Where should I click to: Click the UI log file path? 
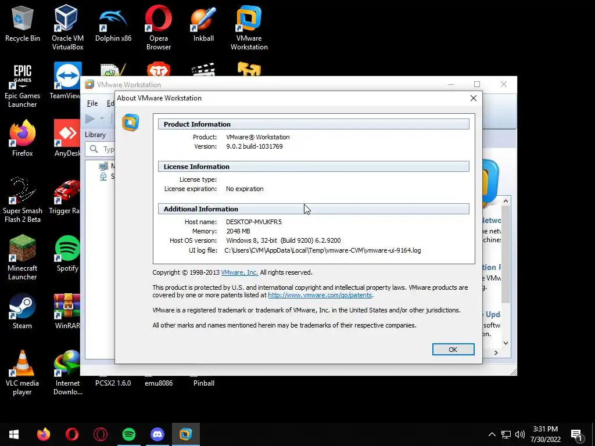pyautogui.click(x=322, y=250)
